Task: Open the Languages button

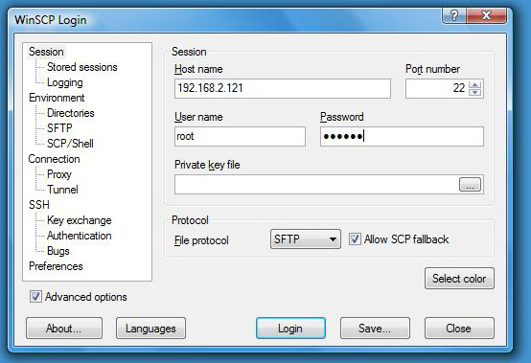Action: (150, 329)
